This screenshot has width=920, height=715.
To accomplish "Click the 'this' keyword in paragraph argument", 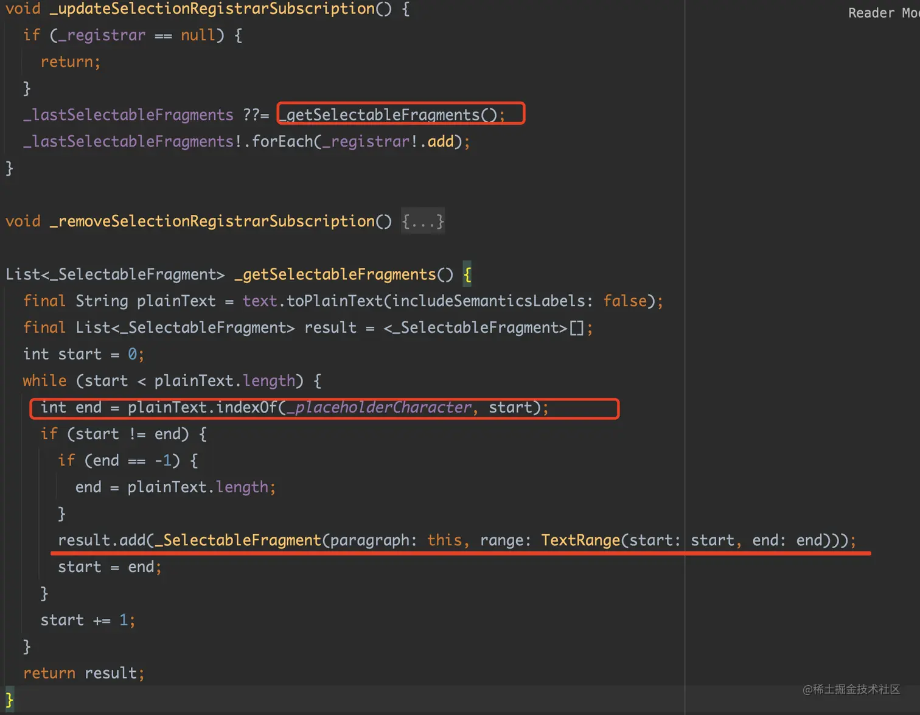I will 445,540.
